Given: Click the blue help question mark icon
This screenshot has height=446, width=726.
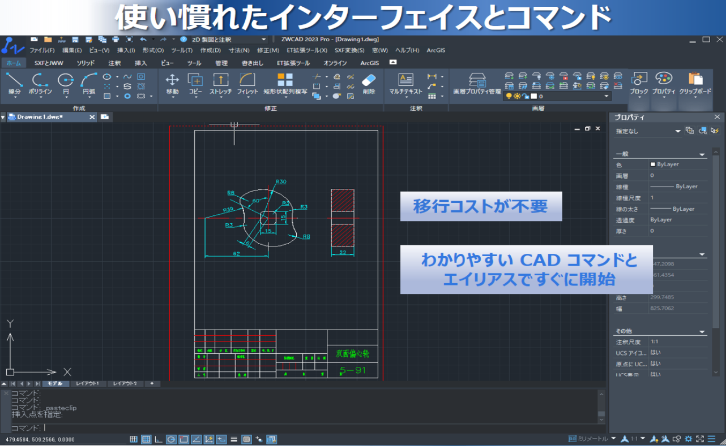Looking at the screenshot, I should (x=183, y=40).
